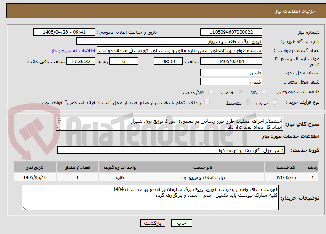This screenshot has width=326, height=234.
Task: Click the توضیحات خریدار textarea
Action: pyautogui.click(x=150, y=198)
